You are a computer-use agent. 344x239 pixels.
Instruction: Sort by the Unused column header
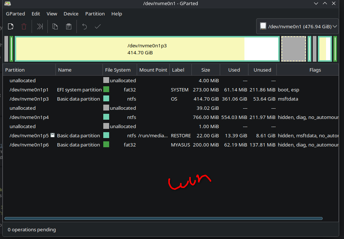[x=262, y=70]
